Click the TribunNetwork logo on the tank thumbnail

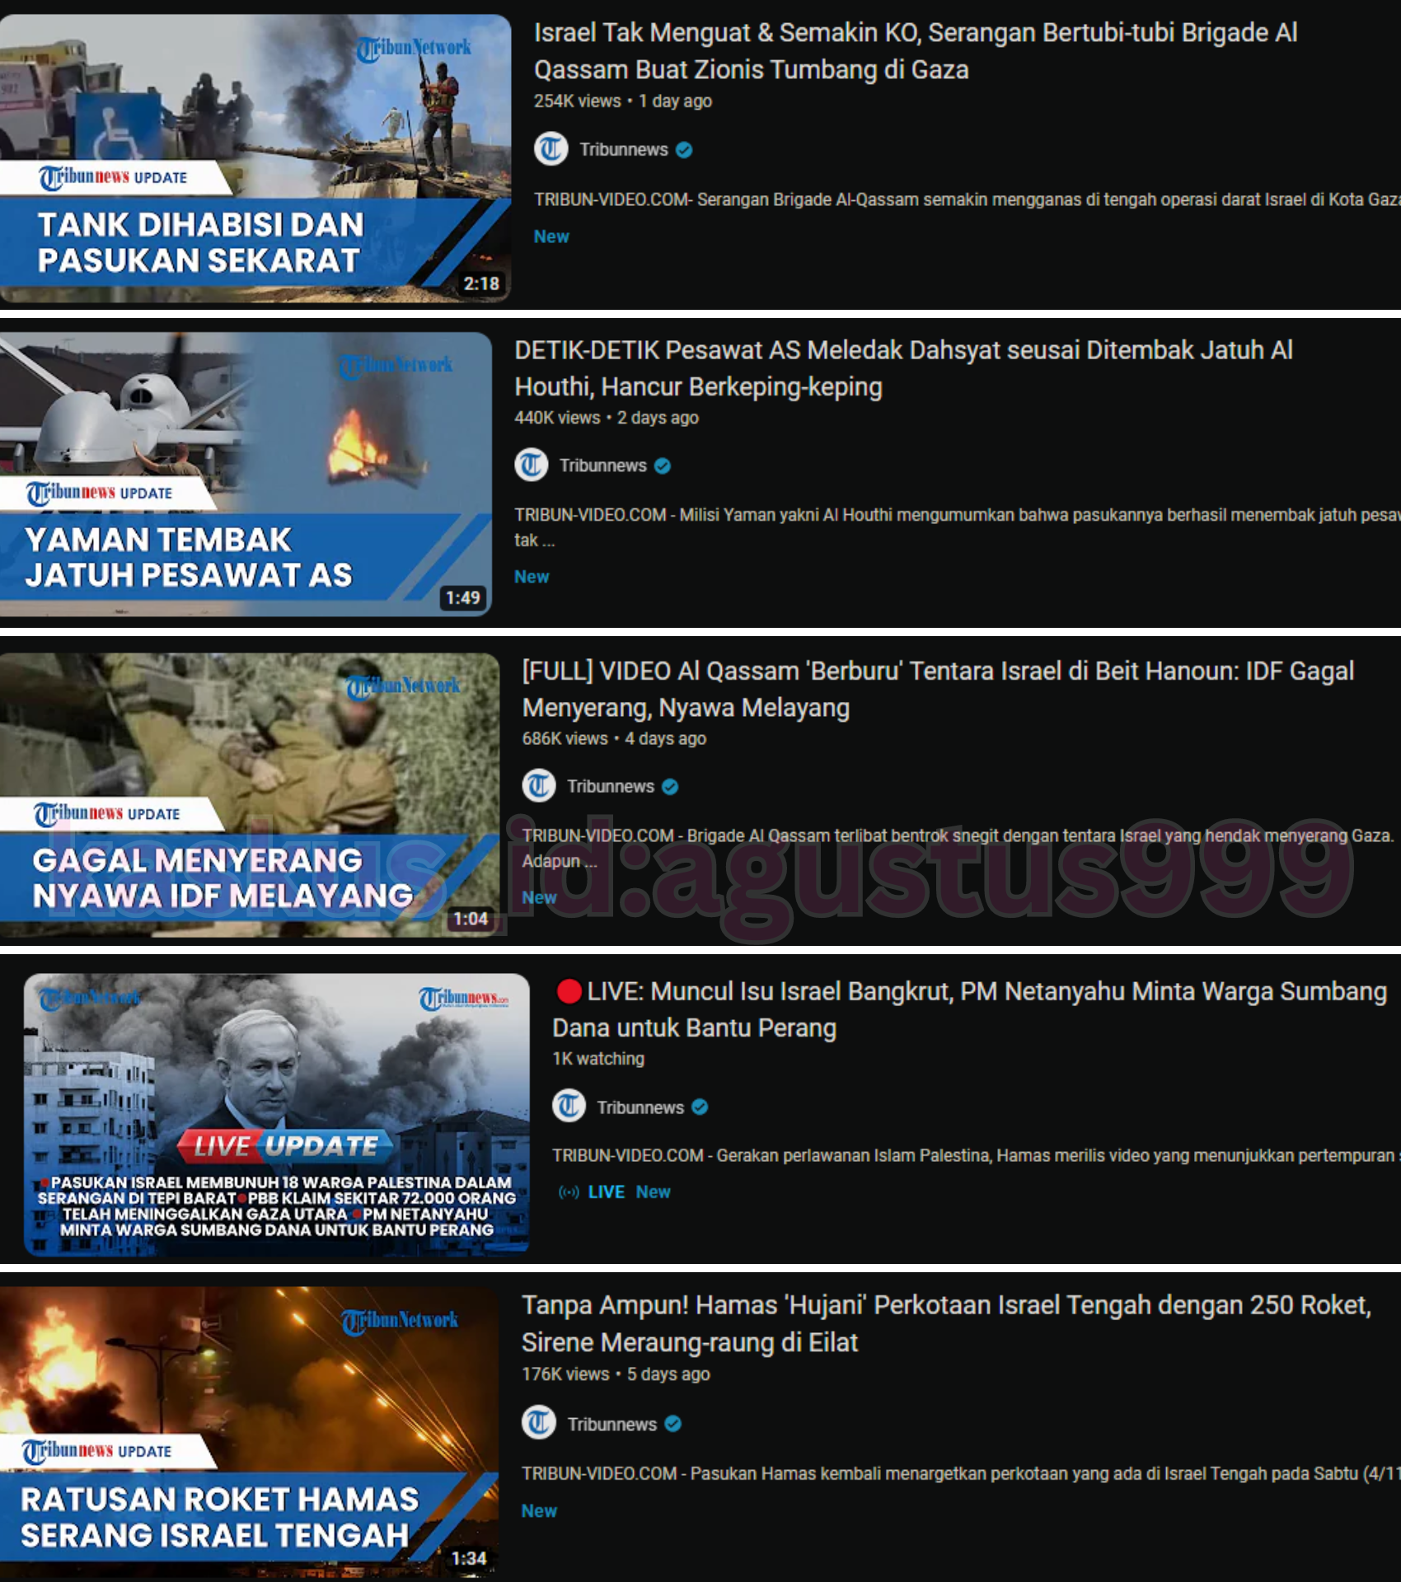pos(414,48)
